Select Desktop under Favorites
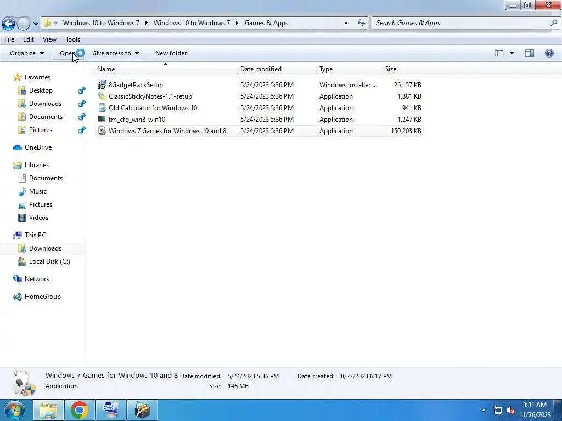This screenshot has width=562, height=421. tap(41, 90)
